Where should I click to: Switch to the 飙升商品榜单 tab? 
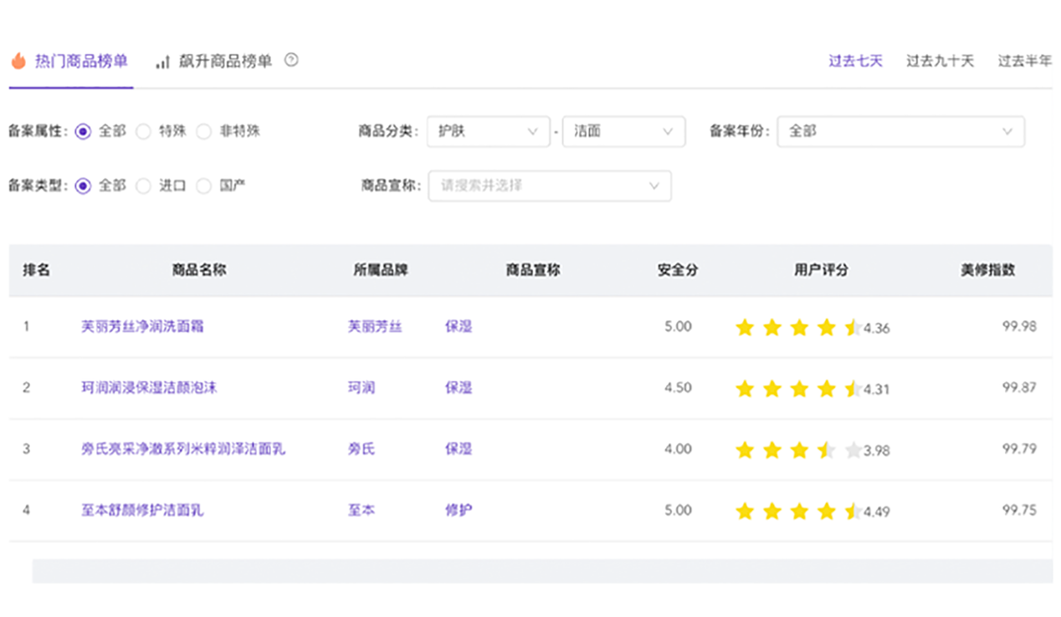(224, 61)
